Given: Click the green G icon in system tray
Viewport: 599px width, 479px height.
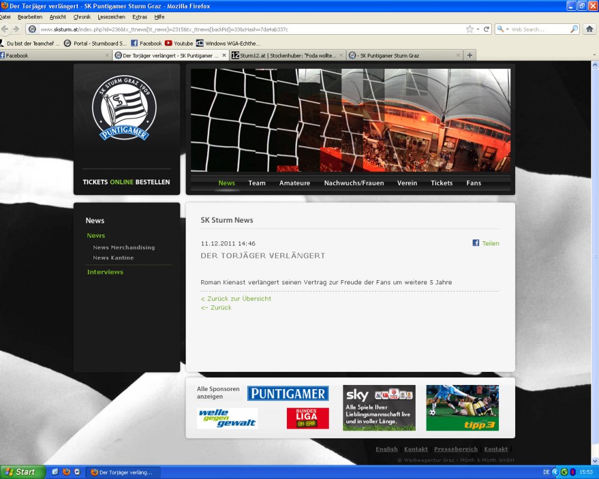Looking at the screenshot, I should point(564,472).
